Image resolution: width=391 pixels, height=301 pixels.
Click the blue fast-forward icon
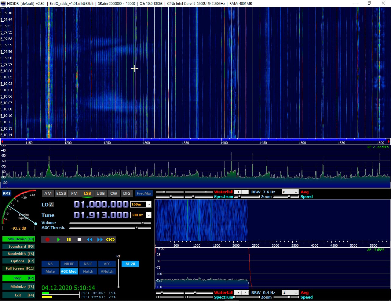pos(100,240)
